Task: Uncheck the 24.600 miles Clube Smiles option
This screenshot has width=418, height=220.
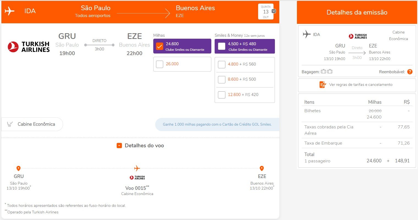Action: point(160,46)
